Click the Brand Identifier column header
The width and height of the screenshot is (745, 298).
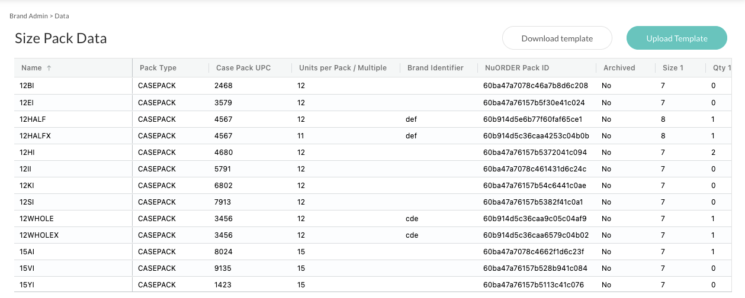click(x=435, y=68)
